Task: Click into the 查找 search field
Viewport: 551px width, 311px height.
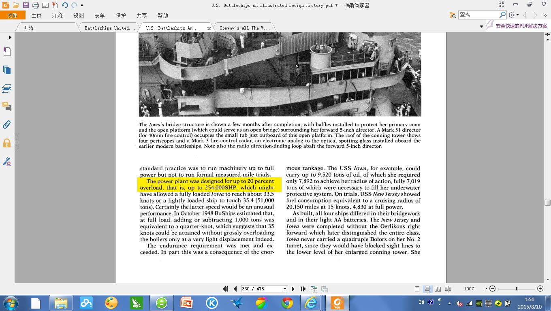Action: (x=478, y=15)
